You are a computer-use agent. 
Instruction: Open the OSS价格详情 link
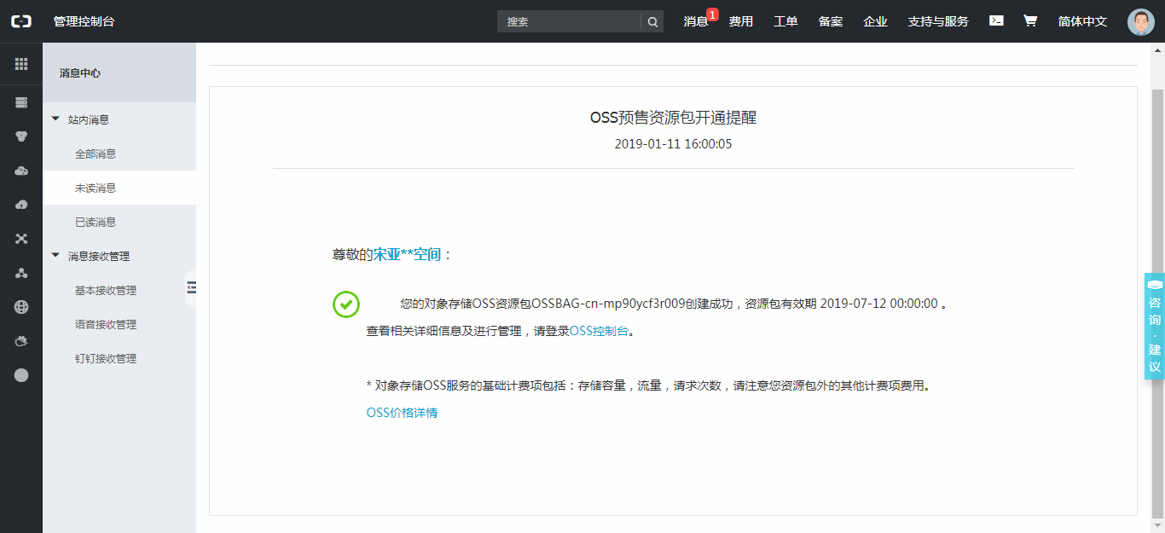(402, 413)
